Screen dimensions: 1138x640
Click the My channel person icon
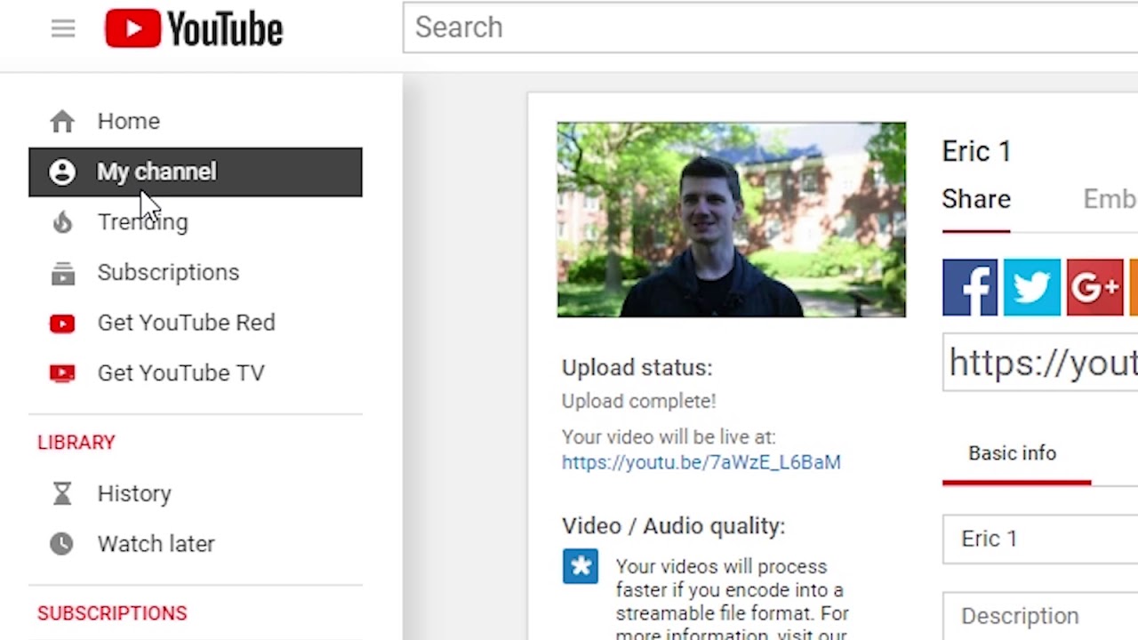62,172
